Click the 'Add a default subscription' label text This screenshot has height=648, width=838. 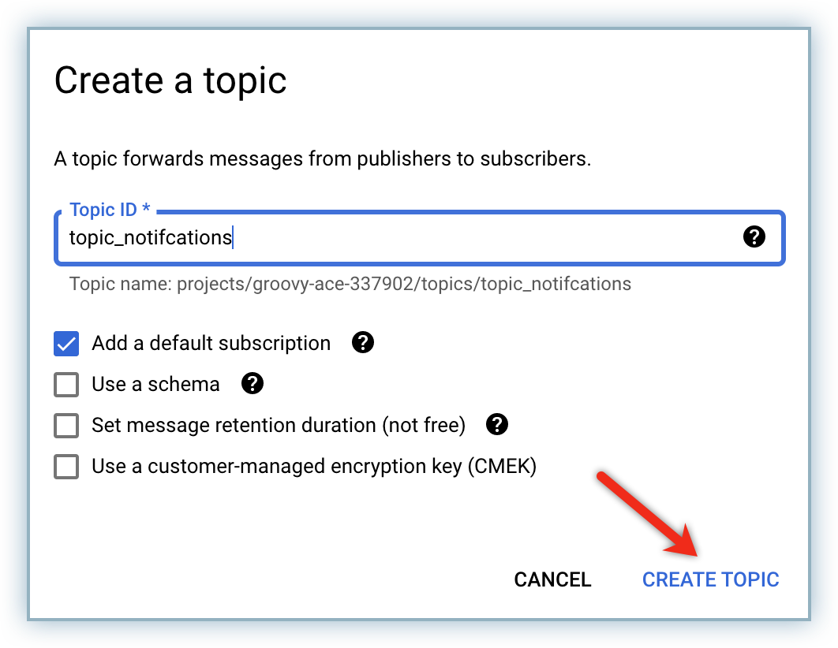[211, 344]
